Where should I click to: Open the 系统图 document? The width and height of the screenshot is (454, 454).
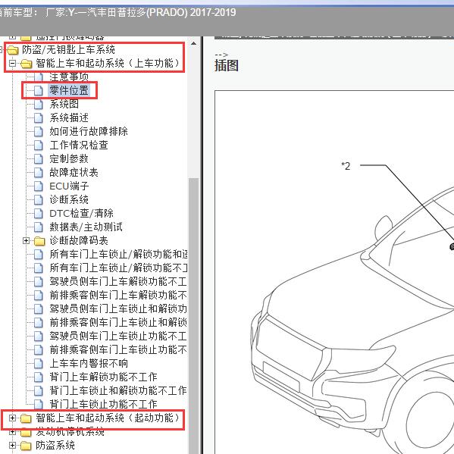pos(64,104)
